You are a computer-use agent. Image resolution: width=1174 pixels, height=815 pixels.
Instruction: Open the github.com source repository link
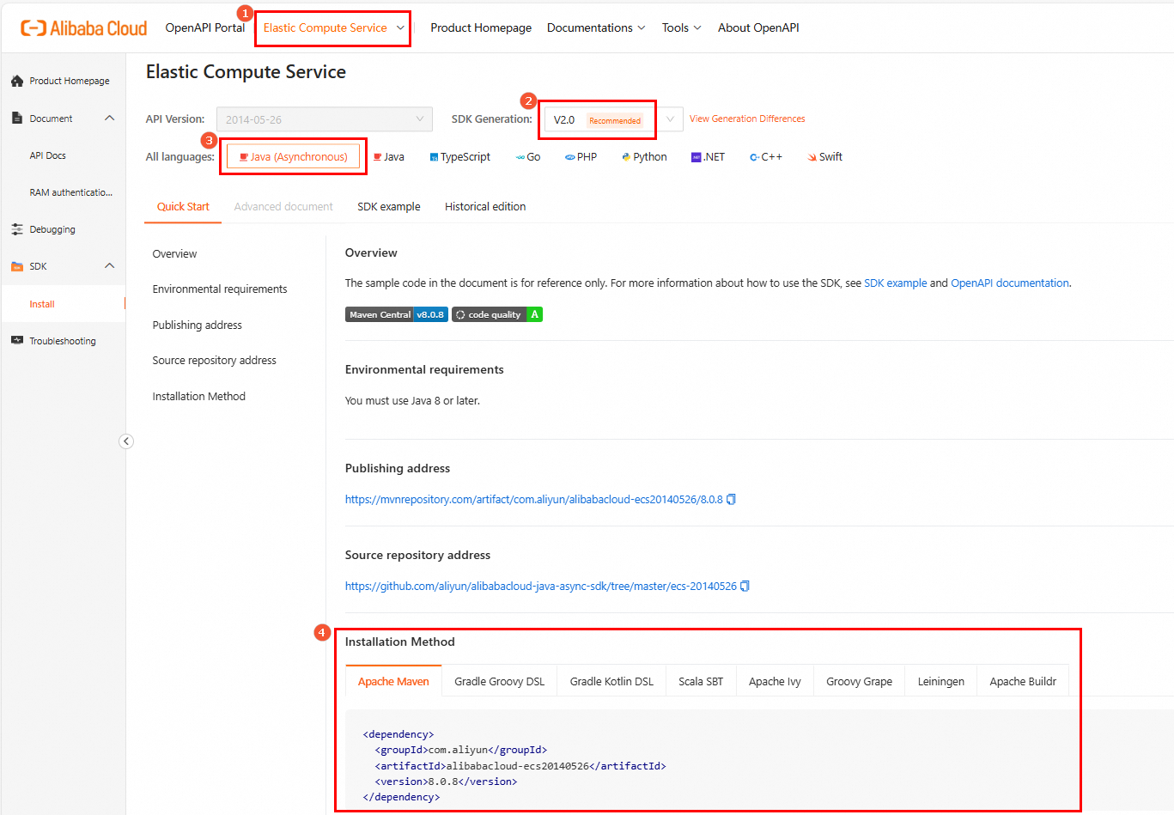tap(541, 587)
